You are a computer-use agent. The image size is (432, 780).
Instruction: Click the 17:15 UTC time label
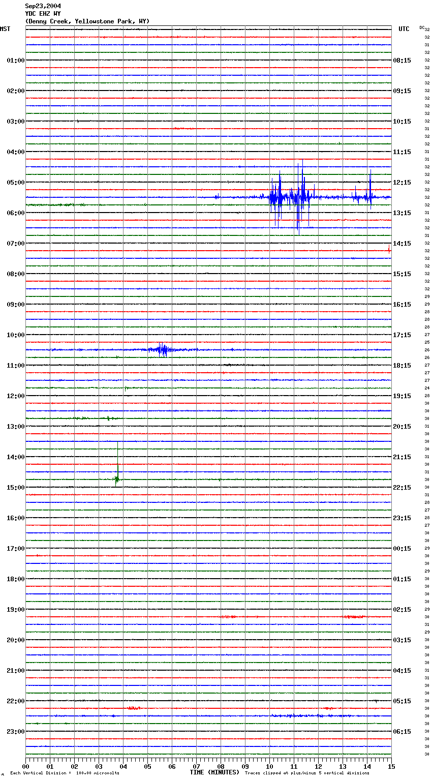(402, 335)
